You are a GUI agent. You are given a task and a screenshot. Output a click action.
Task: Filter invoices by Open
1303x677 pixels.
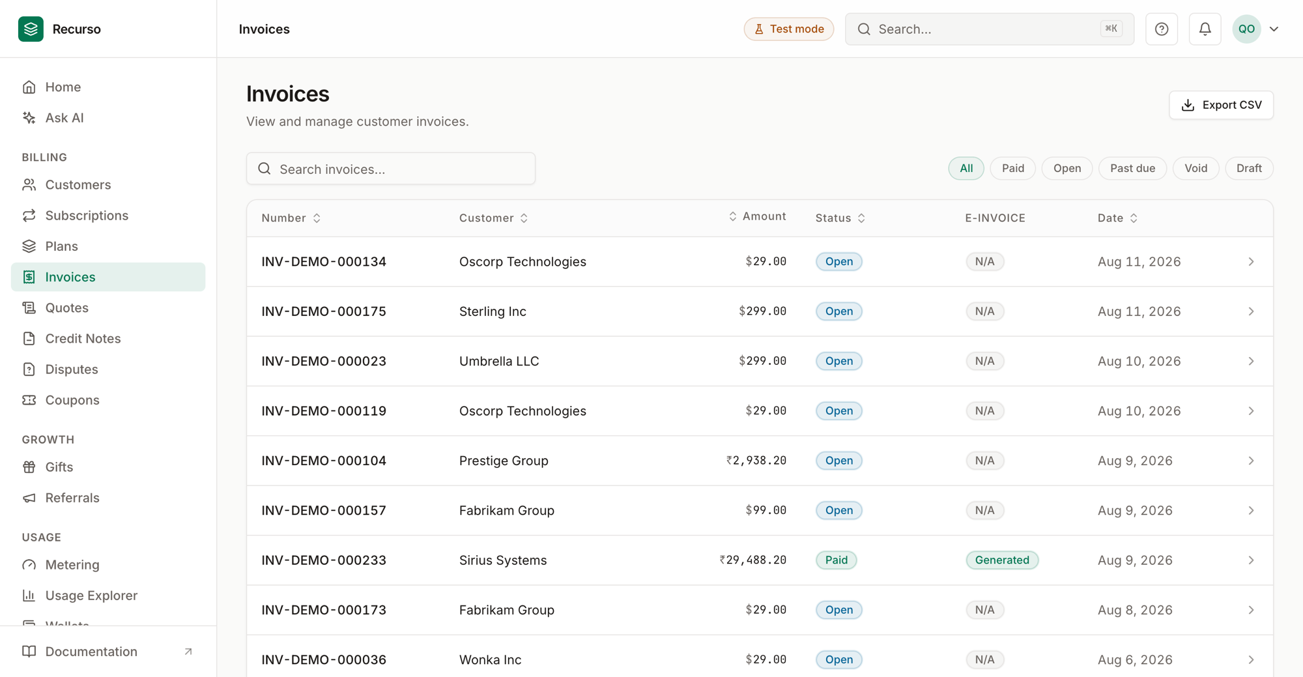tap(1067, 168)
